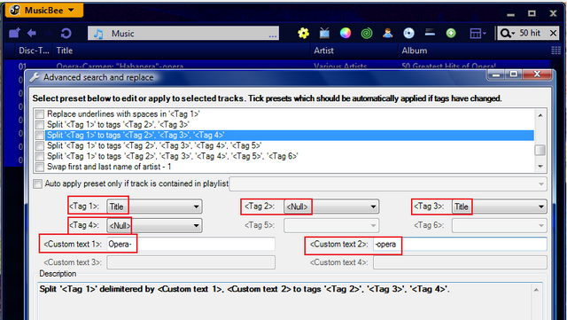Click the TV screen icon
The height and width of the screenshot is (320, 567).
click(324, 34)
